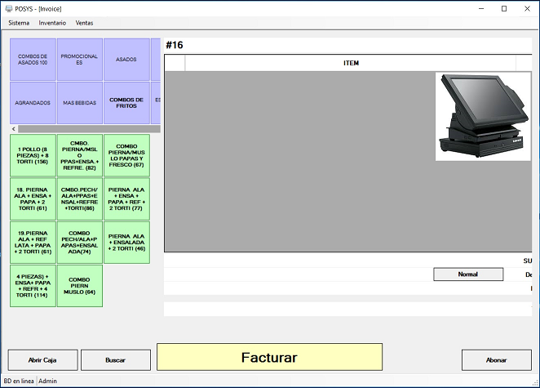
Task: Pick the MAS BEBIDAS category
Action: [80, 103]
